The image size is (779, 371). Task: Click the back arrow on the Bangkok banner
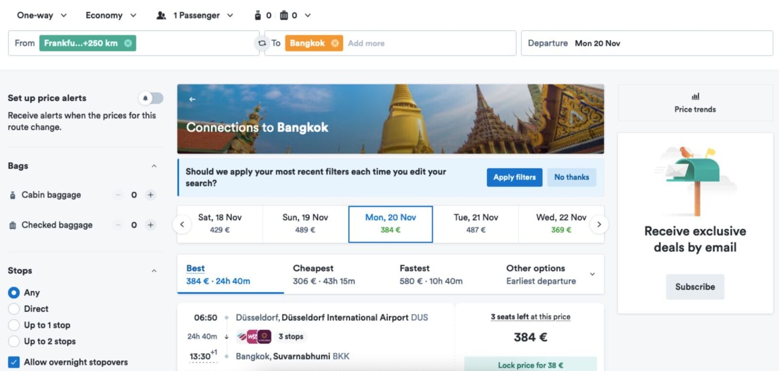192,99
